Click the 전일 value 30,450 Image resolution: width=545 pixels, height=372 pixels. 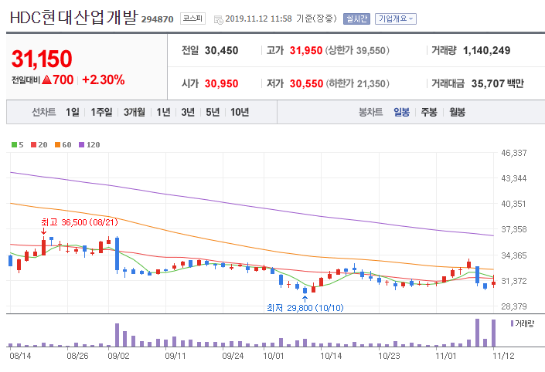coord(221,51)
